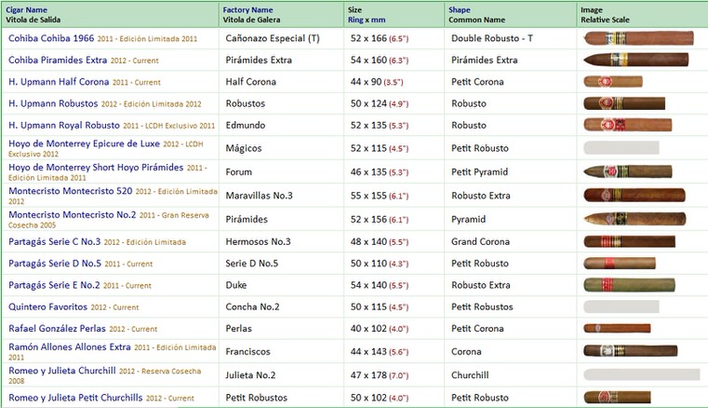Viewport: 708px width, 408px height.
Task: Click the Montecristo 520 cigar image
Action: pyautogui.click(x=635, y=196)
